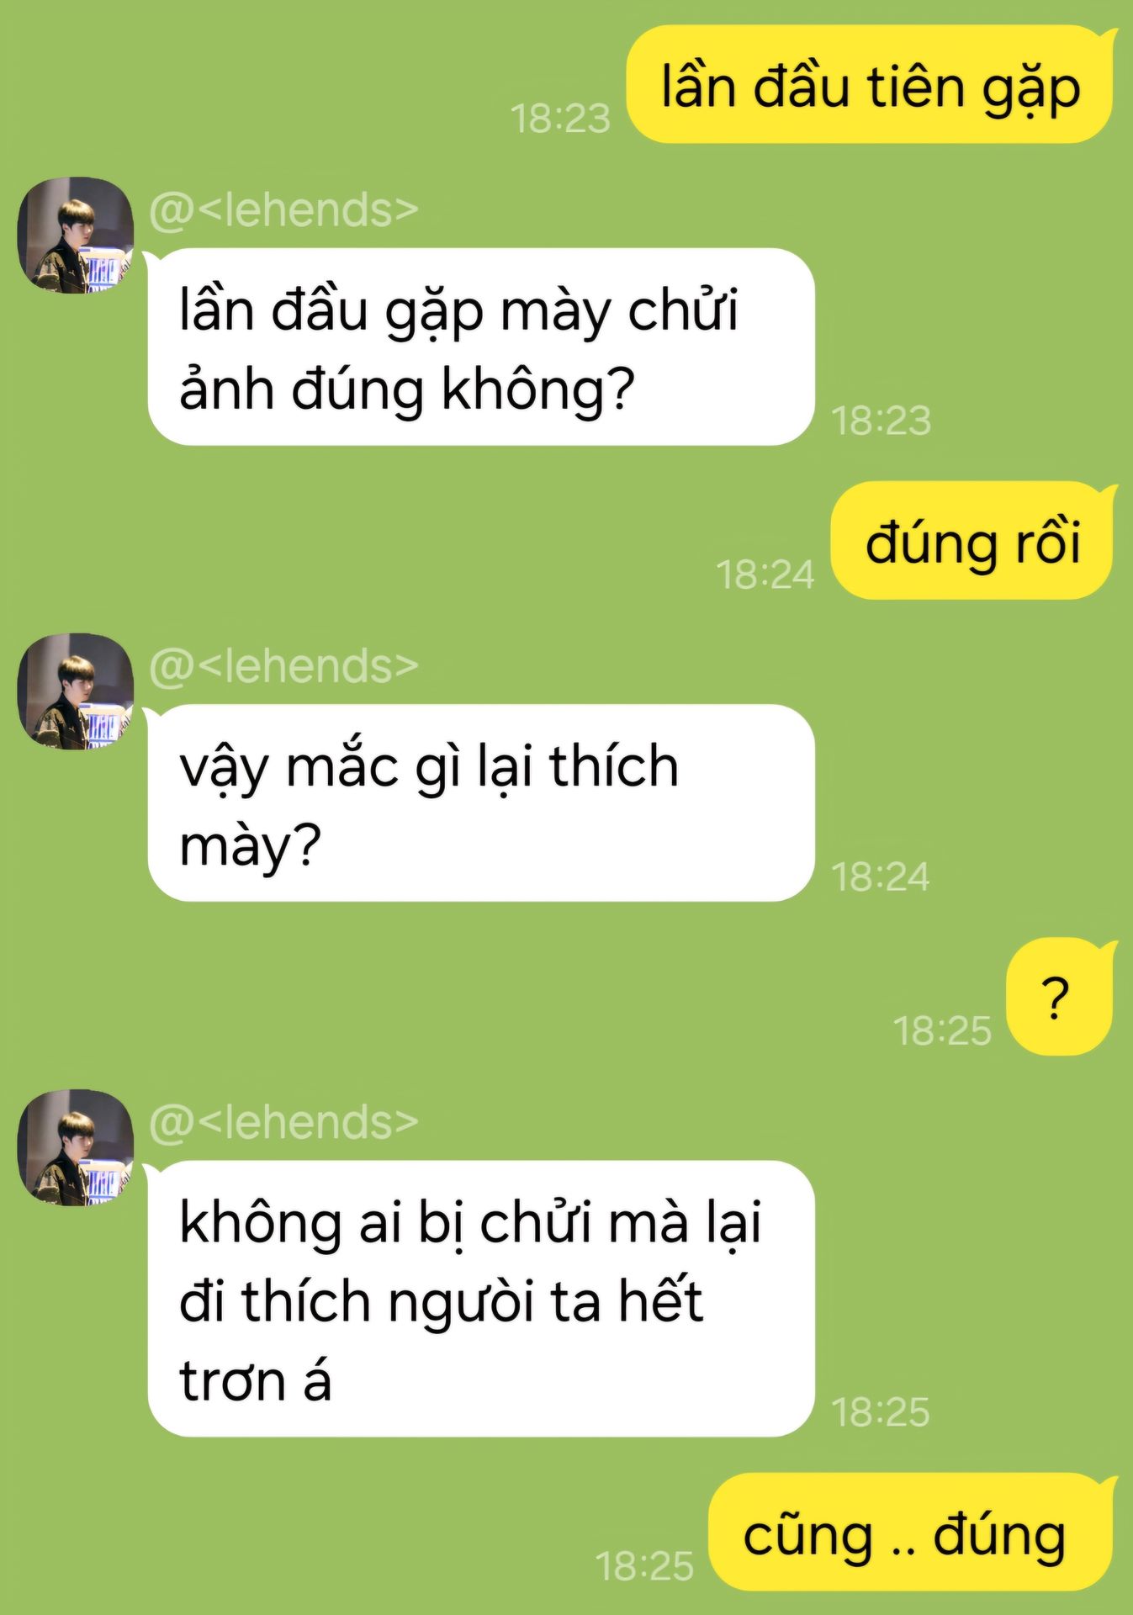Viewport: 1133px width, 1615px height.
Task: Open the @<lehends> label above 'không ai bị chửi'
Action: pyautogui.click(x=283, y=1122)
